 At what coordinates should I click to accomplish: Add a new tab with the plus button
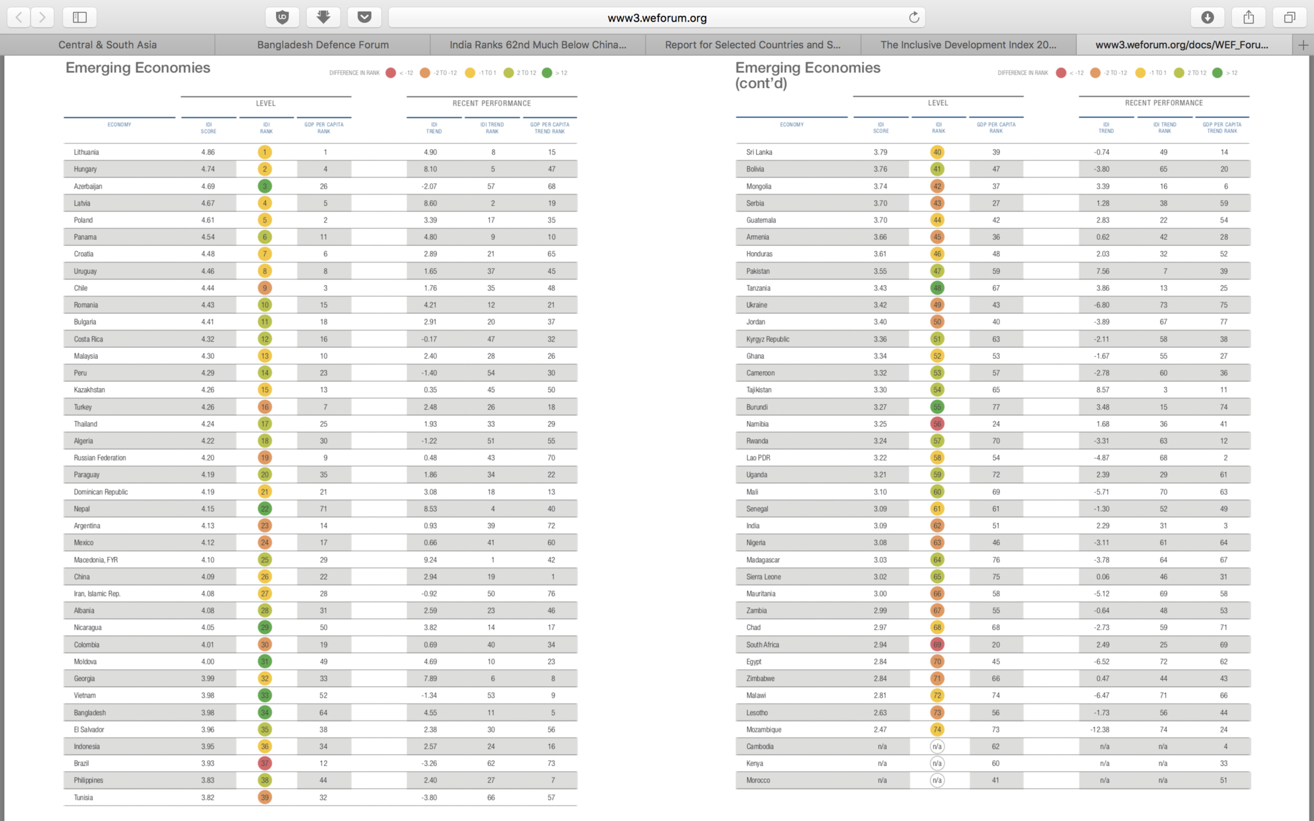(1303, 45)
